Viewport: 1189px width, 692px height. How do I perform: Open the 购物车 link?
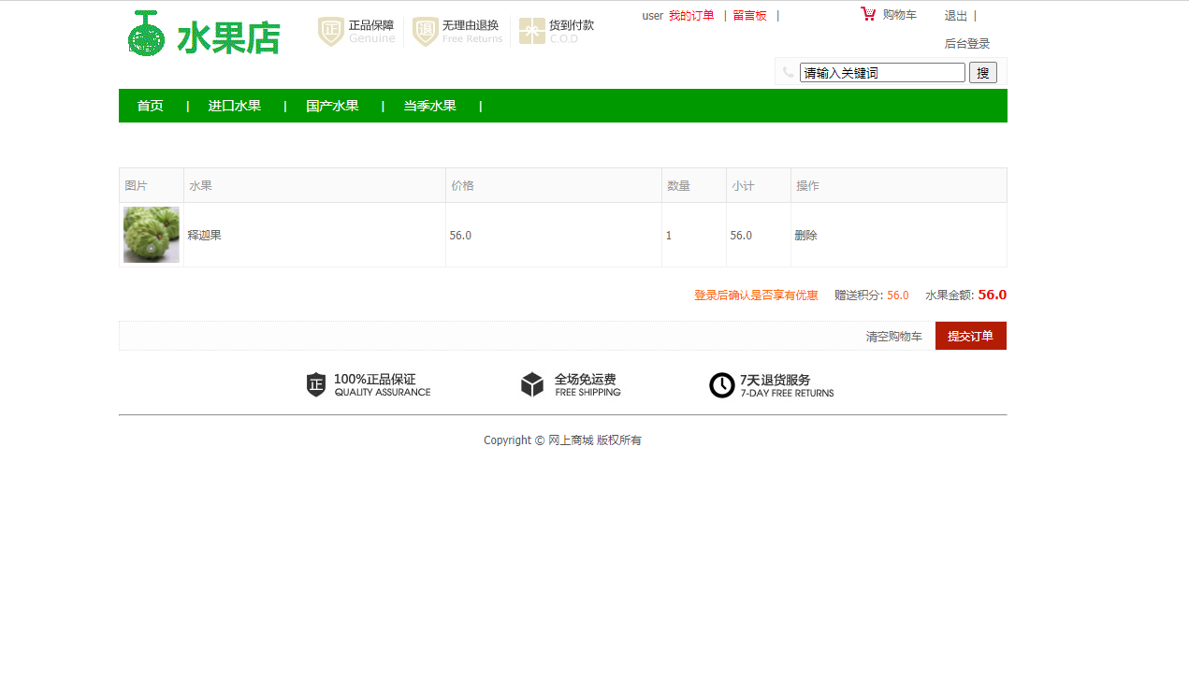(900, 15)
